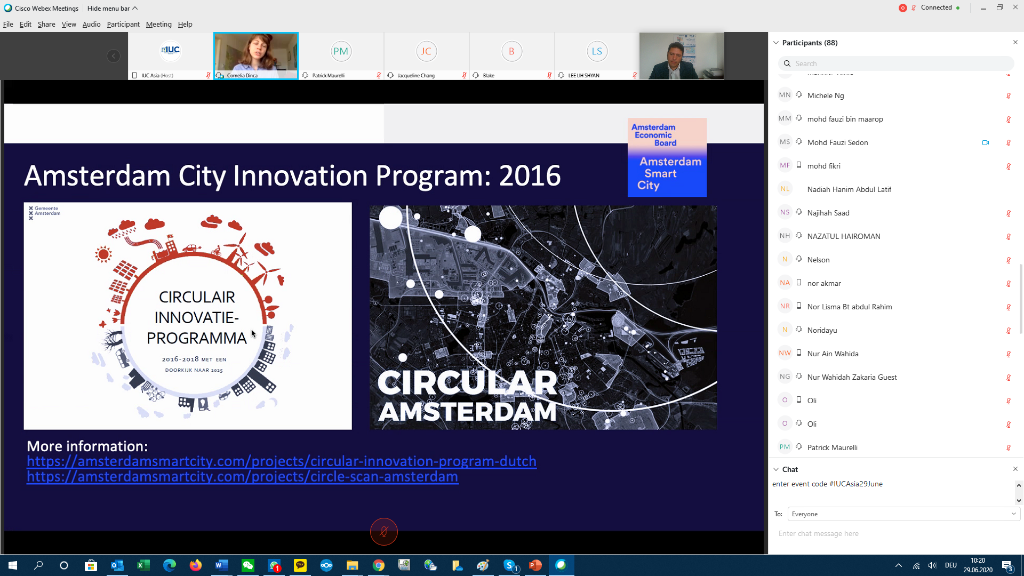Click the video camera icon for Mohd Fauzi Sedon
Image resolution: width=1024 pixels, height=576 pixels.
click(985, 142)
